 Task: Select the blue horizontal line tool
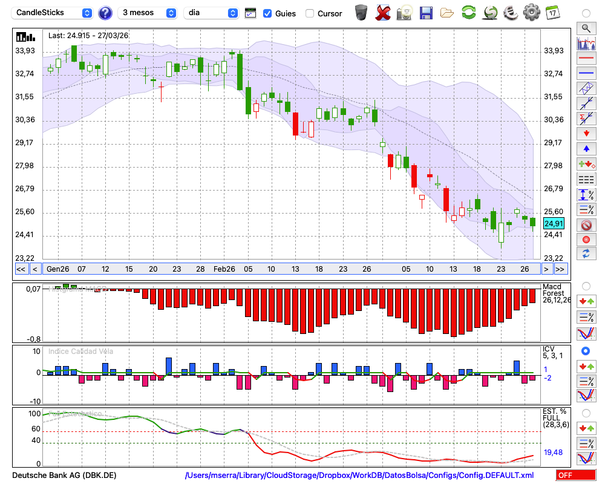[586, 73]
